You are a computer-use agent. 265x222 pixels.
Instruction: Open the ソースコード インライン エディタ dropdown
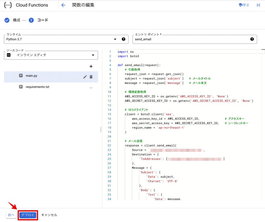(51, 55)
